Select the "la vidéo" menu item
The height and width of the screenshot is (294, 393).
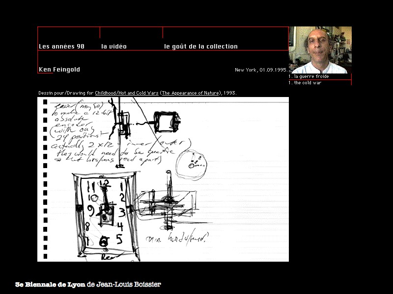click(x=114, y=47)
